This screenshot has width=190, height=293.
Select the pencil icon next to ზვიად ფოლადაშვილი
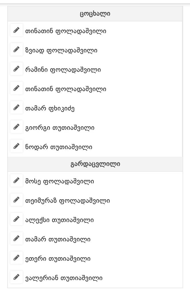click(x=16, y=50)
